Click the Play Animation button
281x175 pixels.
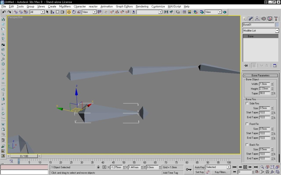point(245,167)
